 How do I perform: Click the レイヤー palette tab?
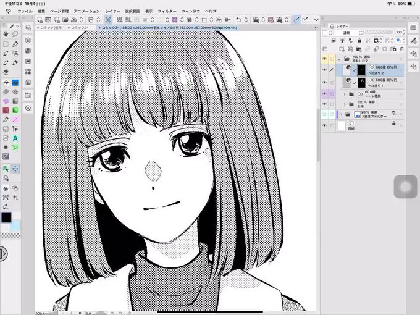(x=340, y=26)
